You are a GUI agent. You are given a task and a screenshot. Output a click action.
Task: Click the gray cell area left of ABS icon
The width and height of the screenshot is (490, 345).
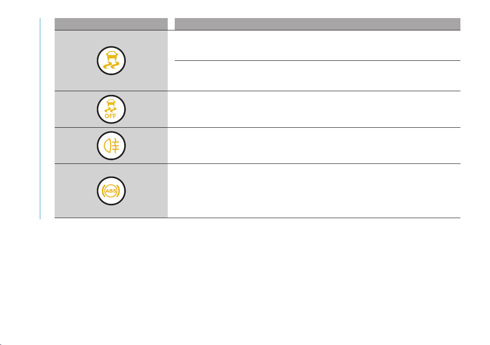[76, 191]
